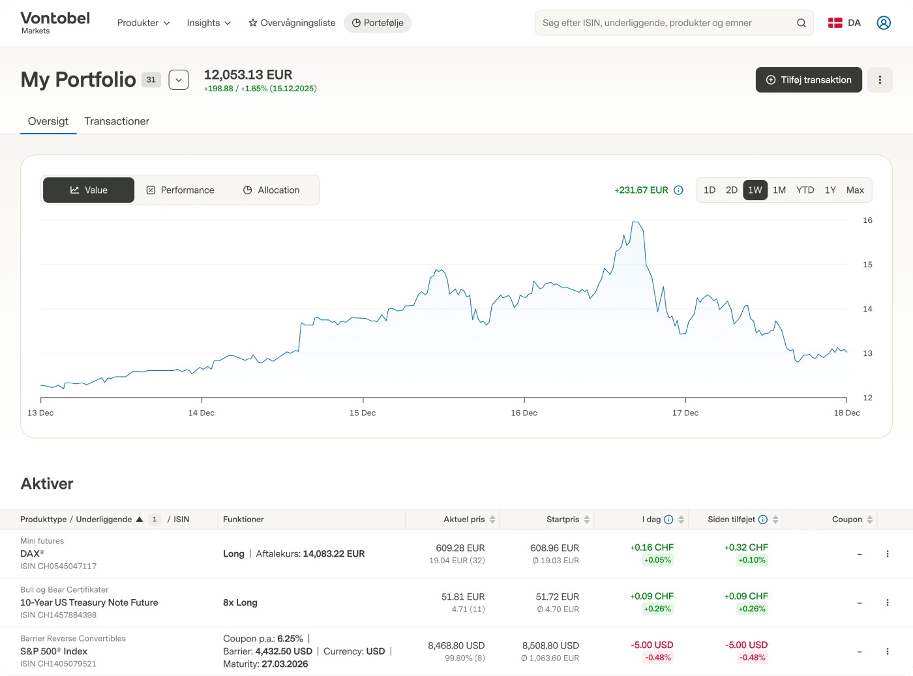Open 10-Year US Treasury Note Future
This screenshot has height=676, width=913.
click(x=89, y=602)
